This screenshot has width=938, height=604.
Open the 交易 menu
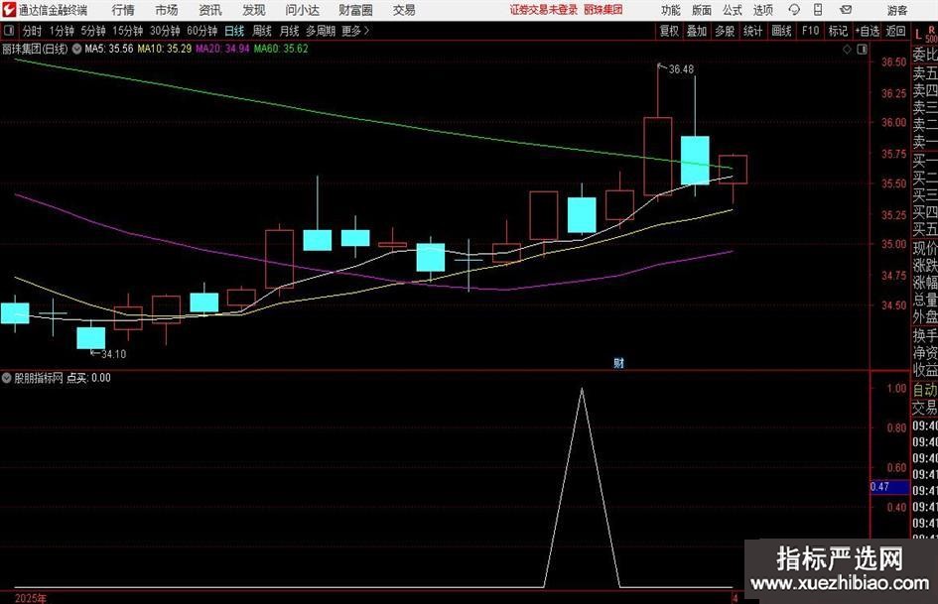(x=404, y=10)
